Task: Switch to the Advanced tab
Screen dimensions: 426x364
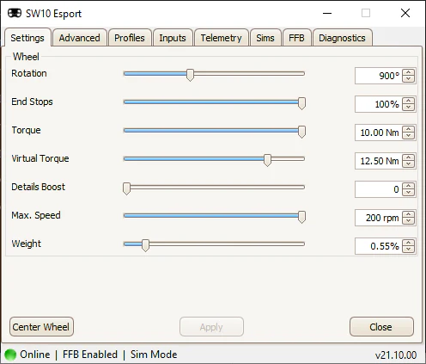Action: pyautogui.click(x=80, y=38)
